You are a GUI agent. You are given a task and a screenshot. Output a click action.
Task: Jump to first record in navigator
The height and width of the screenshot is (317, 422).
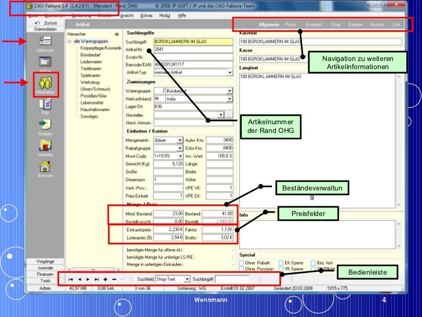pos(71,279)
